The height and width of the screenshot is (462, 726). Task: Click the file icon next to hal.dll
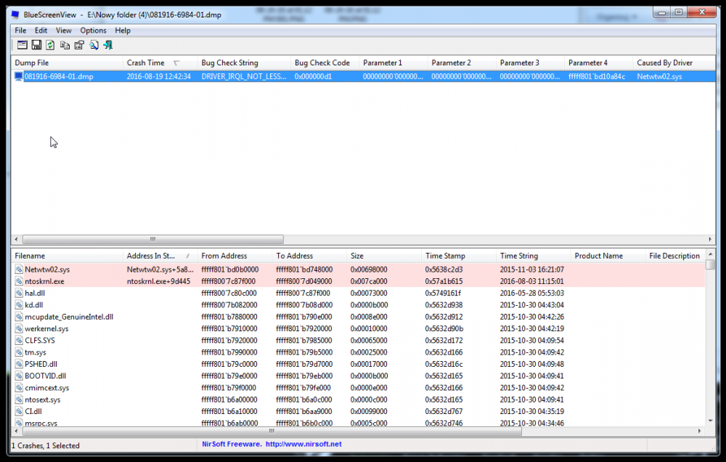tap(19, 293)
